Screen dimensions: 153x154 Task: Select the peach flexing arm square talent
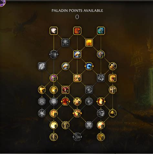pos(77,78)
